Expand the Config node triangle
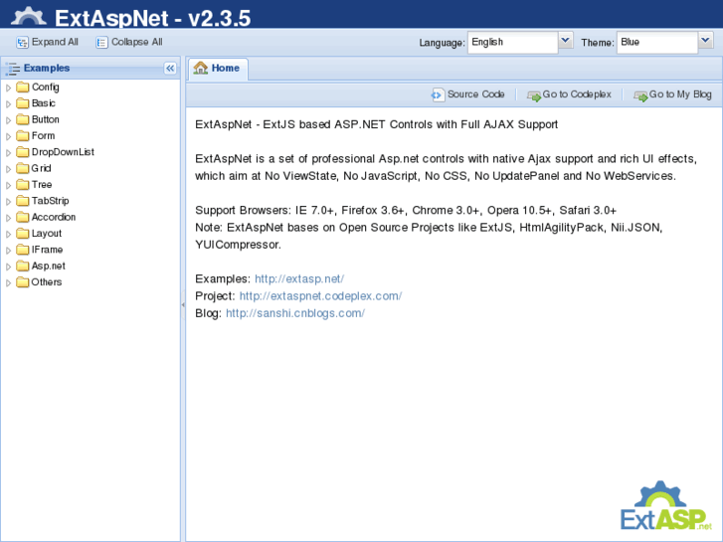The width and height of the screenshot is (723, 542). click(8, 88)
